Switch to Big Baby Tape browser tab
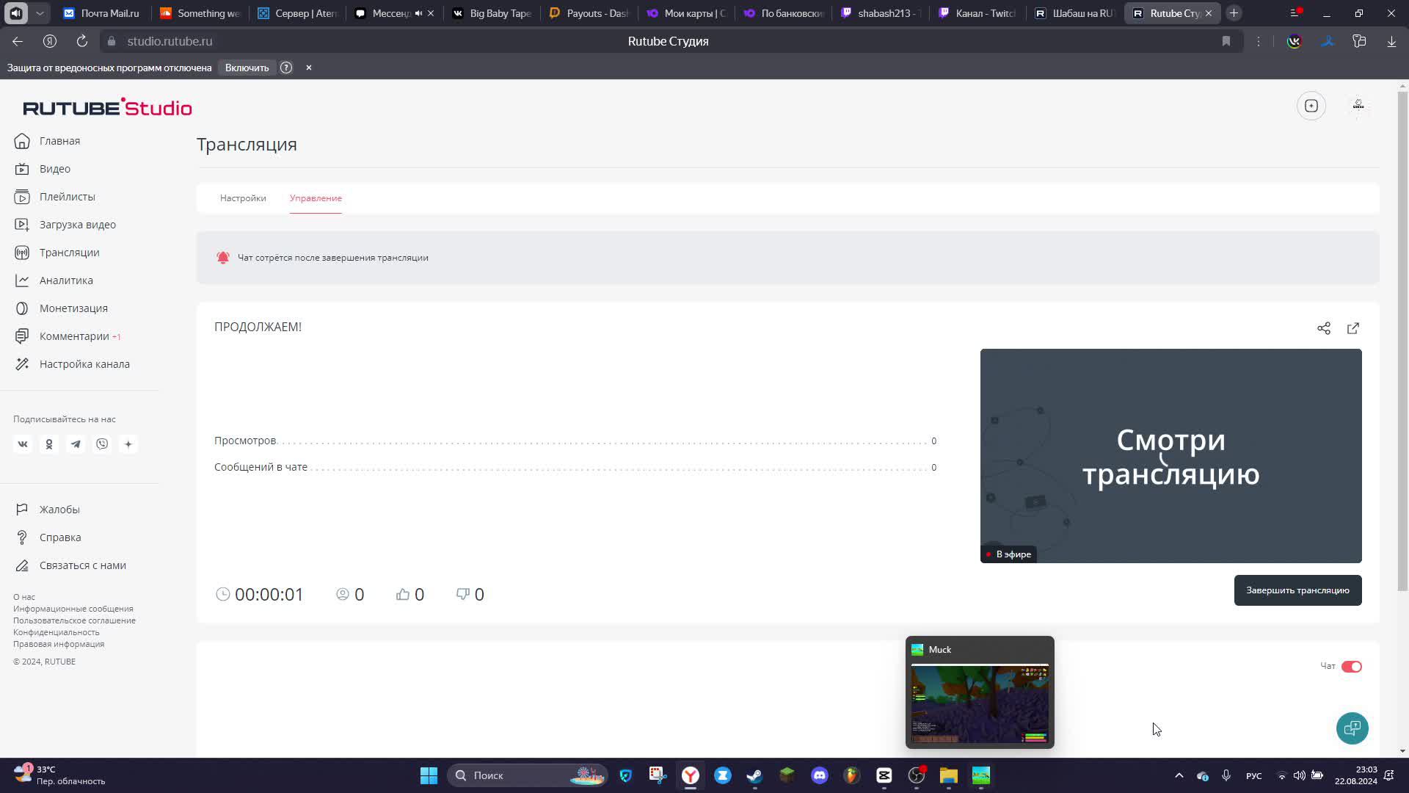This screenshot has height=793, width=1409. (x=492, y=13)
